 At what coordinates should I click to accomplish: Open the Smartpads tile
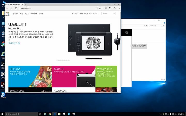(74, 90)
